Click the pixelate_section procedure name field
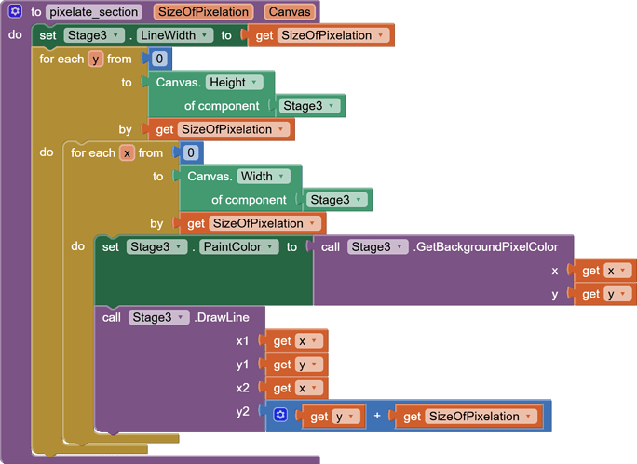The image size is (637, 464). pos(94,12)
